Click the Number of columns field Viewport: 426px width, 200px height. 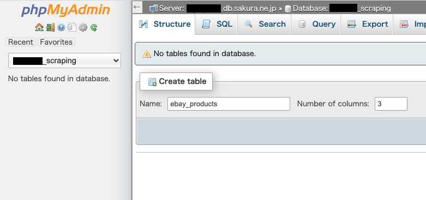391,104
